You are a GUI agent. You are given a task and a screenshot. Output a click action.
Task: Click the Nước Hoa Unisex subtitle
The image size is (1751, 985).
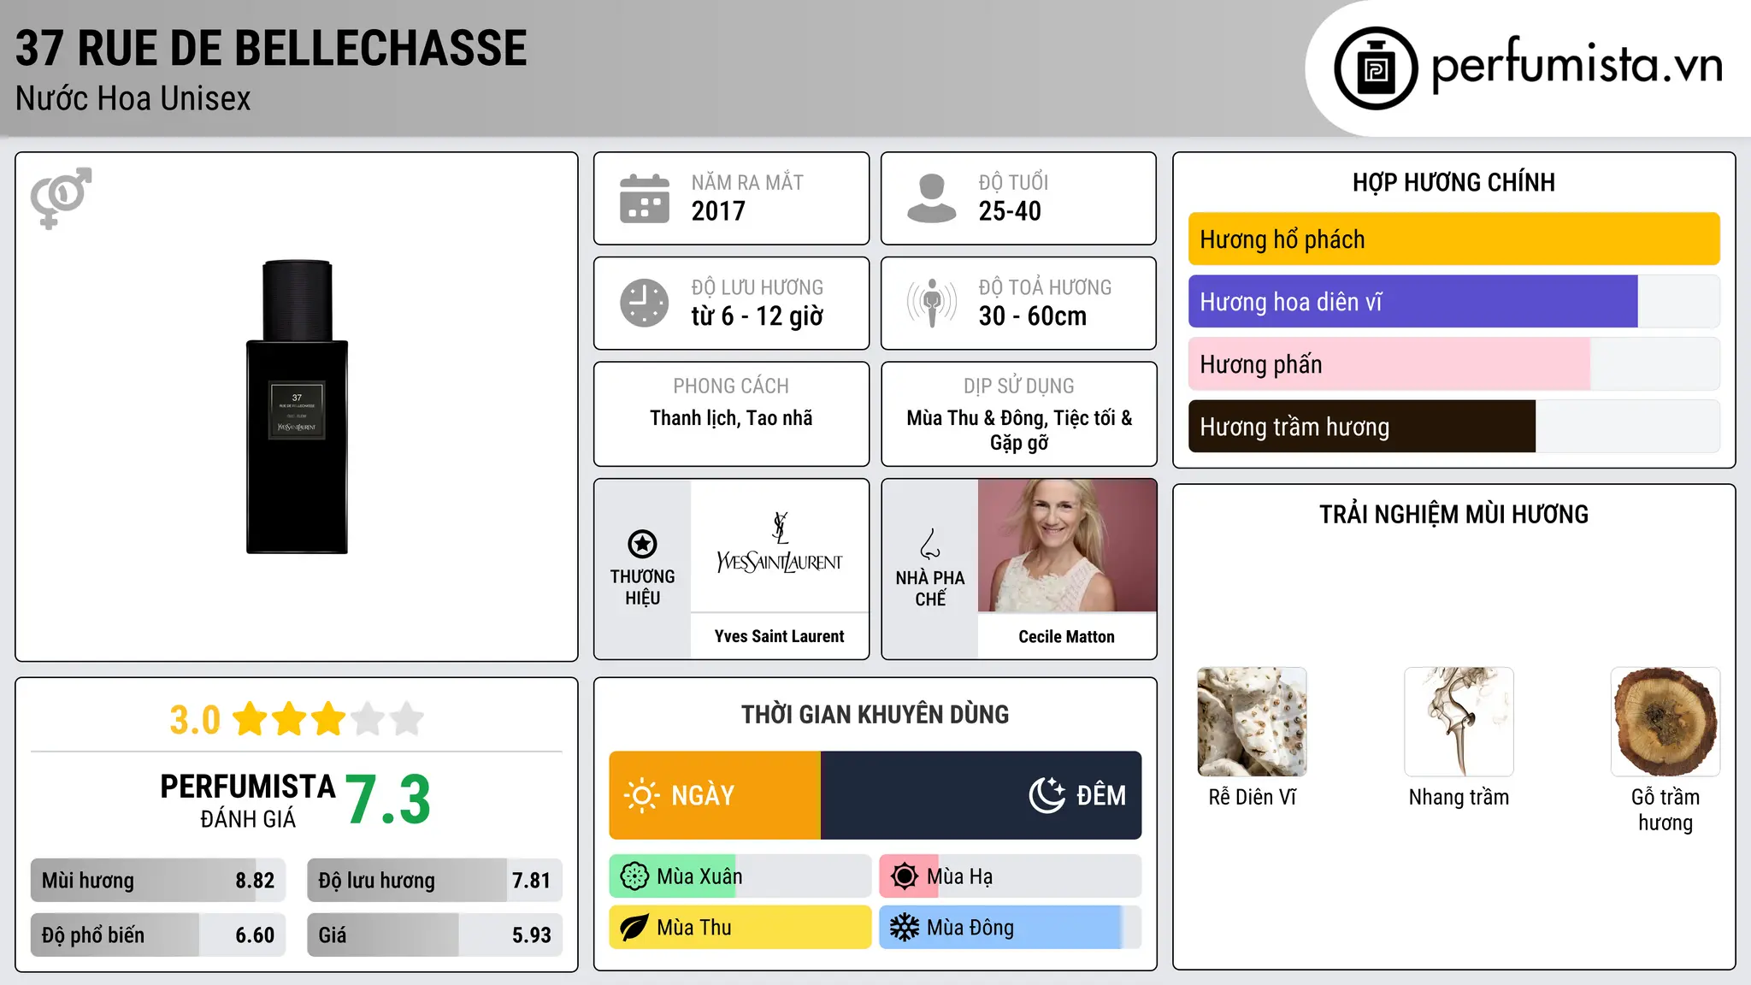tap(133, 99)
